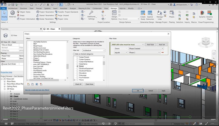This screenshot has width=219, height=126.
Task: Open the Phases dialog
Action: pyautogui.click(x=172, y=14)
